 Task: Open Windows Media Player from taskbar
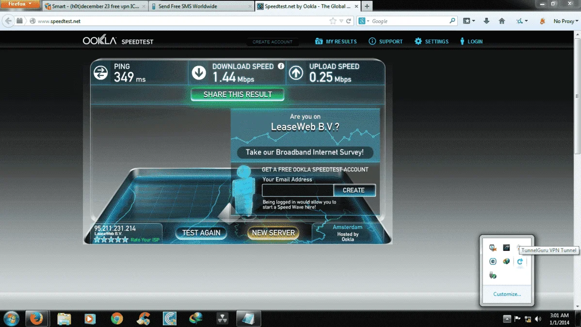[x=90, y=318]
